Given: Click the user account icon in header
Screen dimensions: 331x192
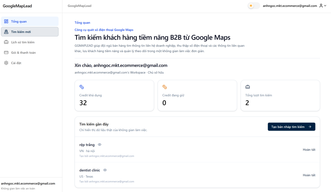Looking at the screenshot, I should pyautogui.click(x=321, y=6).
